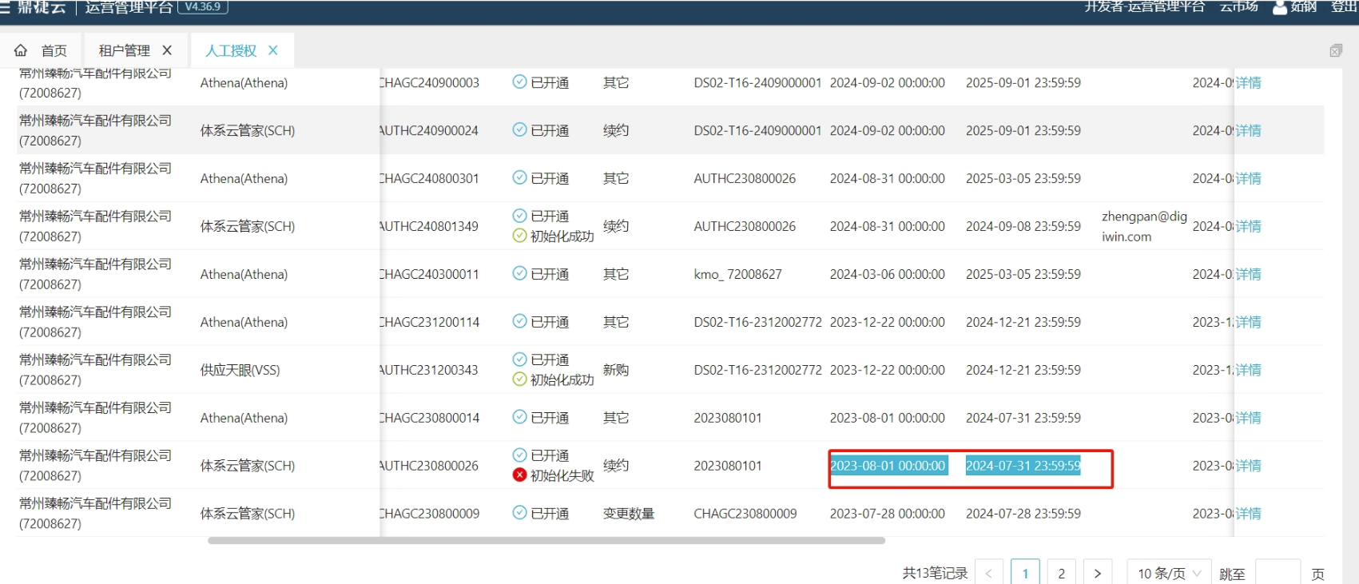
Task: Go to previous page arrow
Action: [x=988, y=573]
